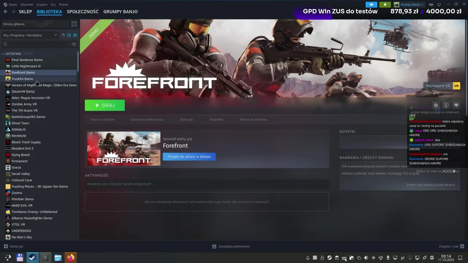Show Forefront game info icon
The height and width of the screenshot is (263, 468).
point(446,105)
